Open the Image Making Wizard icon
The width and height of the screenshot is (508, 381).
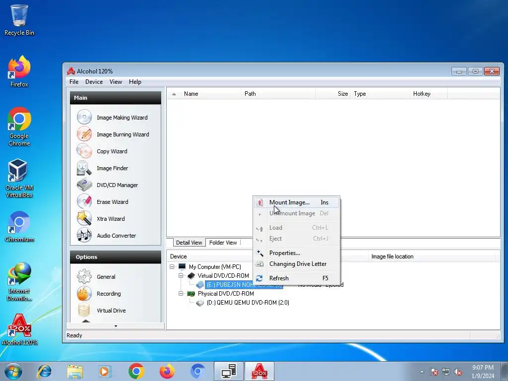84,117
